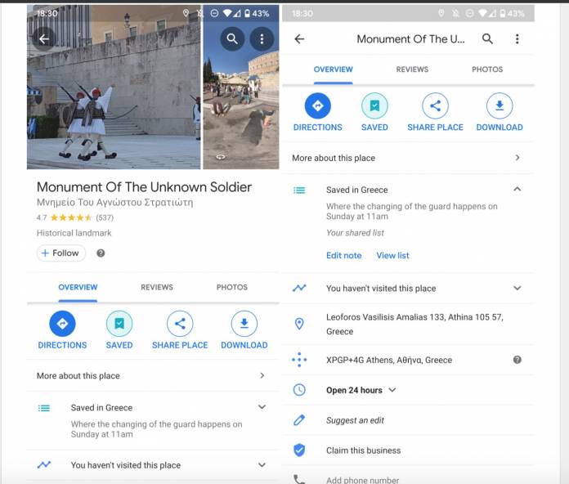Click address Leoforos Vasilisis Amalias 133
The height and width of the screenshot is (484, 569).
coord(414,324)
